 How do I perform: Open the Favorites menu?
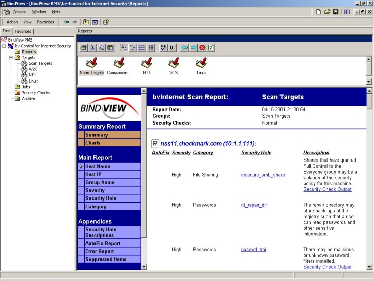click(x=45, y=22)
